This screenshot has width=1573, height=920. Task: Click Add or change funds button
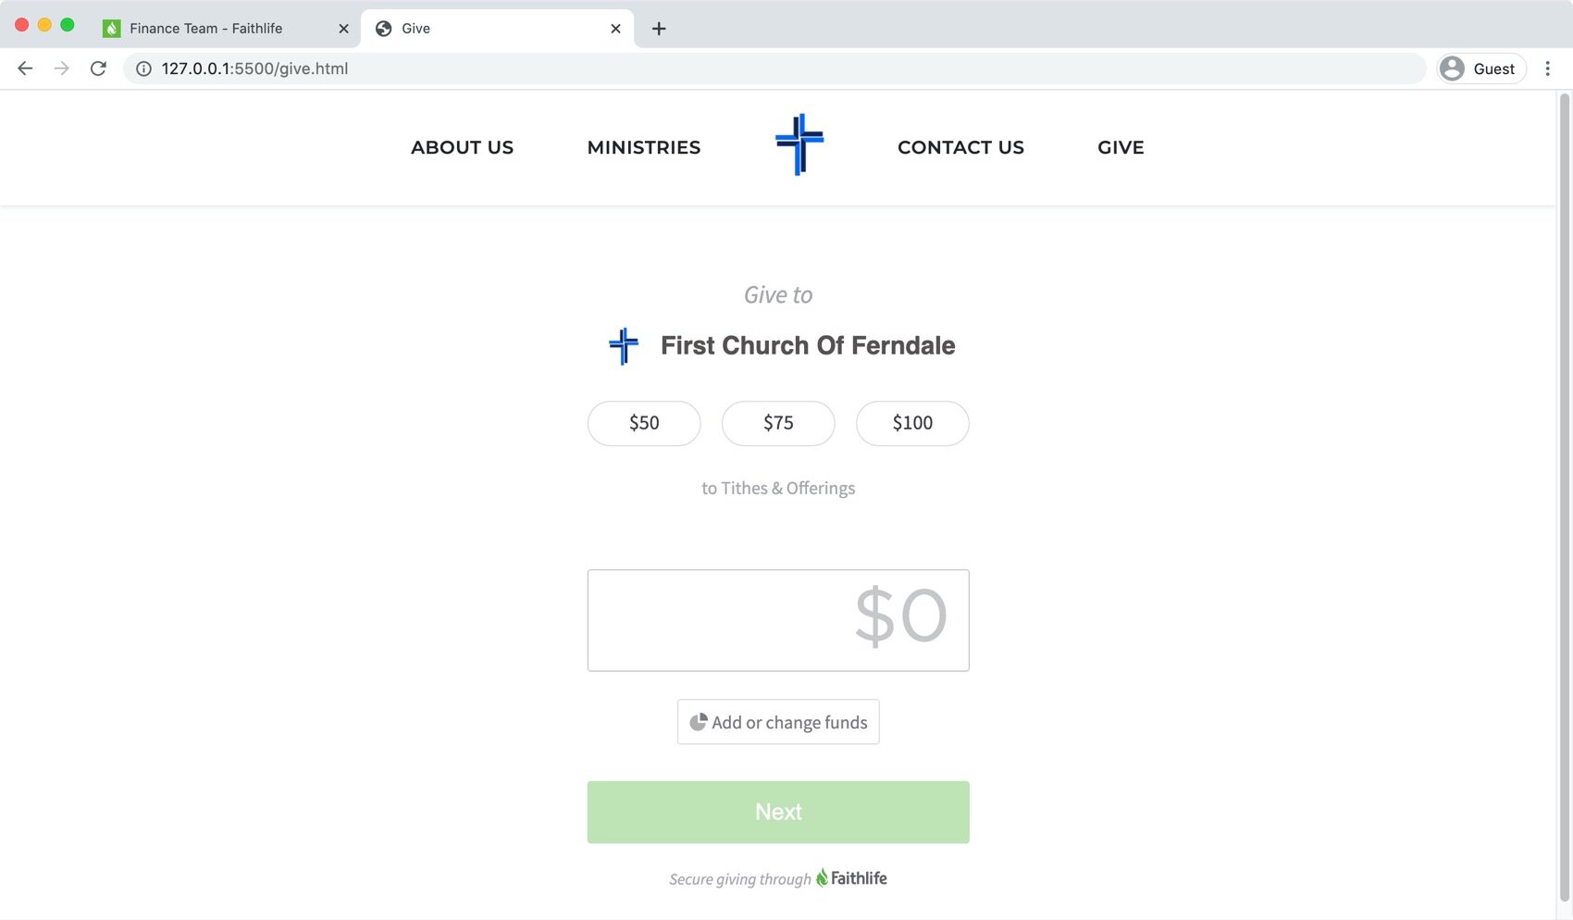(x=778, y=722)
